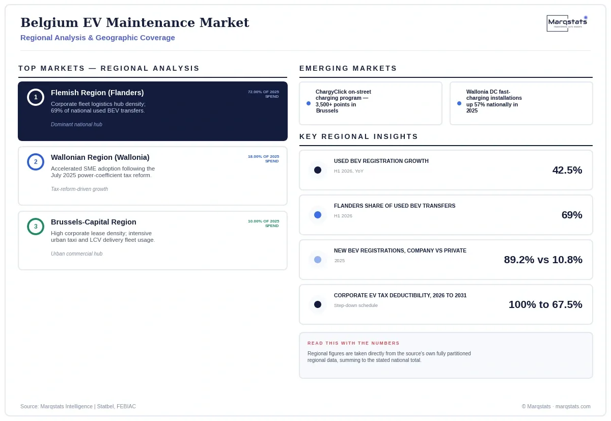Click the 'Tax-reform-driven growth' tag
This screenshot has width=611, height=421.
pyautogui.click(x=79, y=189)
